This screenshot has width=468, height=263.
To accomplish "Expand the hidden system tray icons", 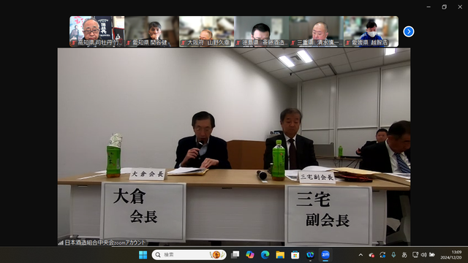I will [361, 255].
